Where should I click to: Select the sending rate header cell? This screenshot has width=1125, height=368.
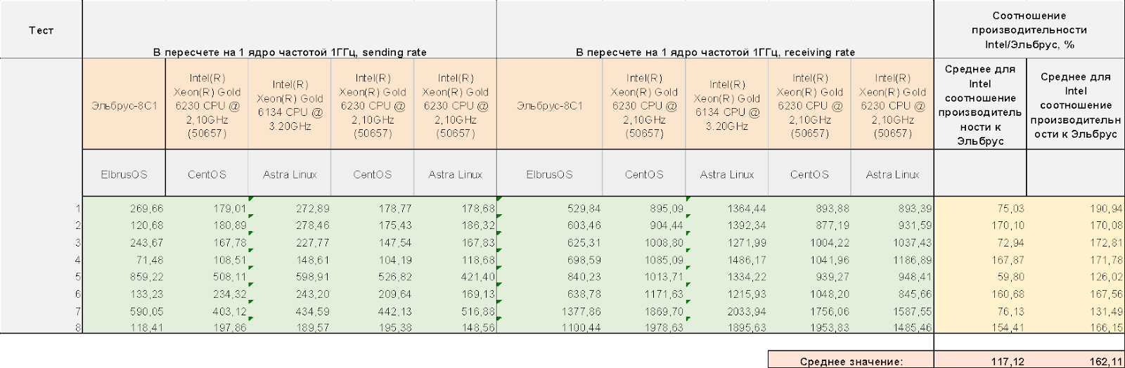290,52
